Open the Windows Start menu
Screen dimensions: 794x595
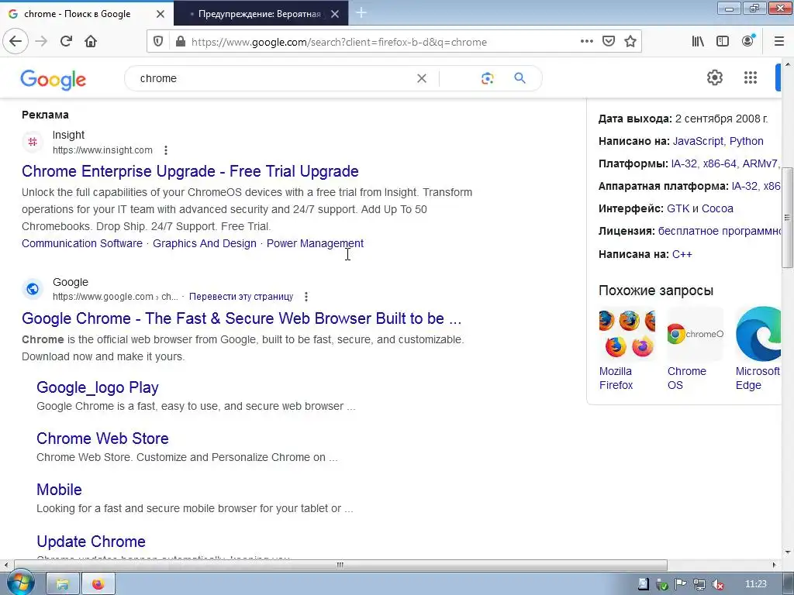click(x=19, y=583)
